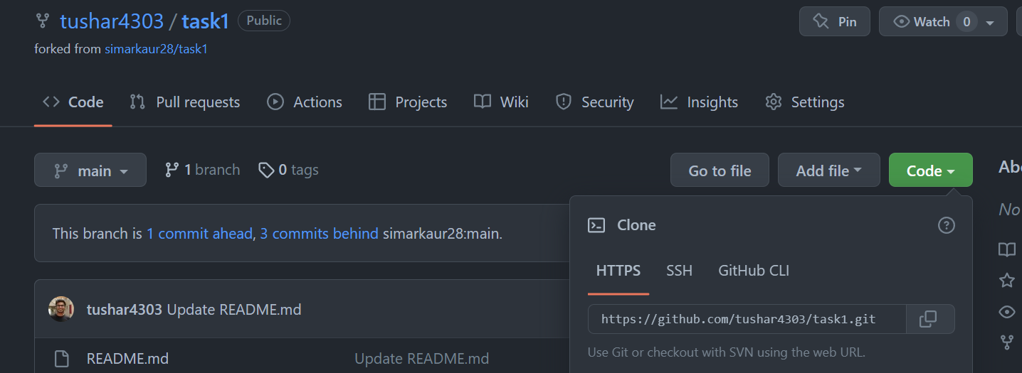
Task: Click the Go to file button
Action: pyautogui.click(x=720, y=170)
